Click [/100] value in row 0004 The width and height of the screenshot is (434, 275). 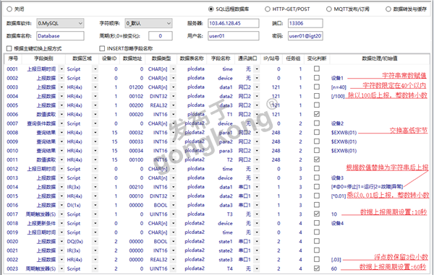coord(338,97)
